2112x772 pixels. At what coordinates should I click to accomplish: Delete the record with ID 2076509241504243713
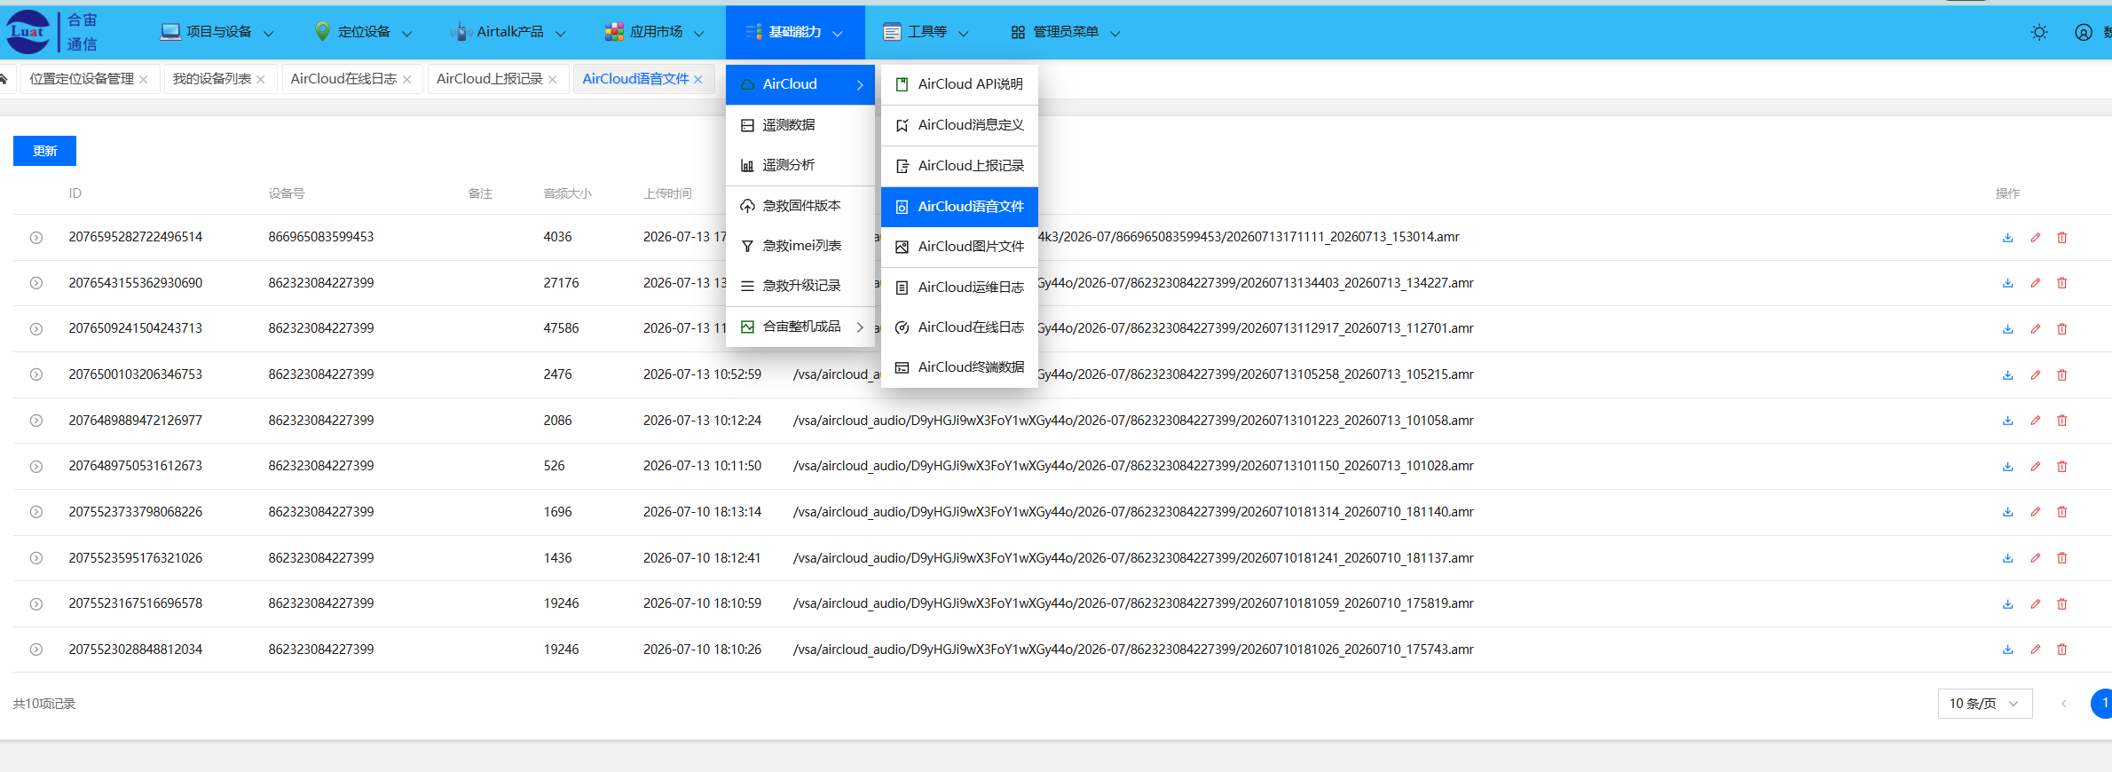point(2062,329)
